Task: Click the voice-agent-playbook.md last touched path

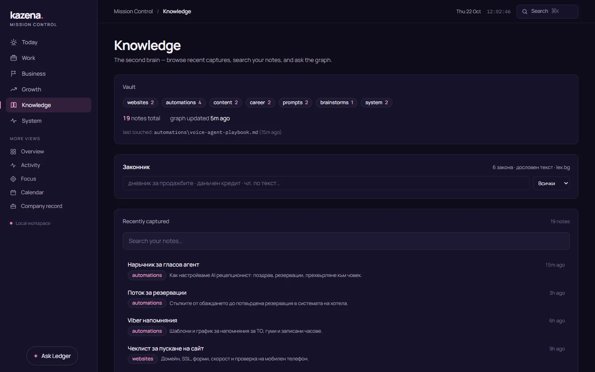Action: coord(206,132)
